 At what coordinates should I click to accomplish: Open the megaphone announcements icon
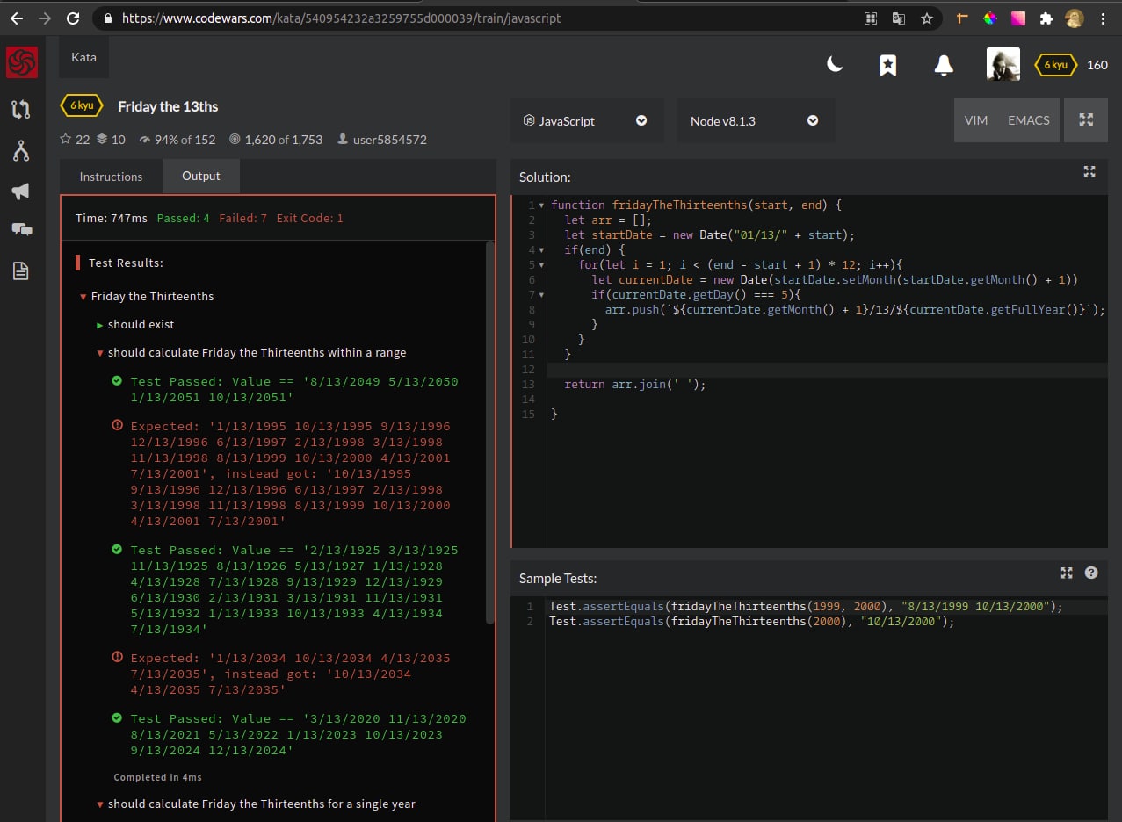point(21,191)
